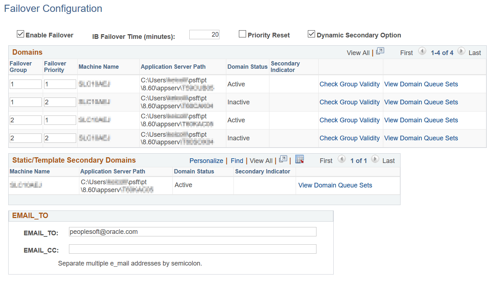Screen dimensions: 495x290
Task: Click the previous page arrow in Domains grid
Action: tap(422, 52)
